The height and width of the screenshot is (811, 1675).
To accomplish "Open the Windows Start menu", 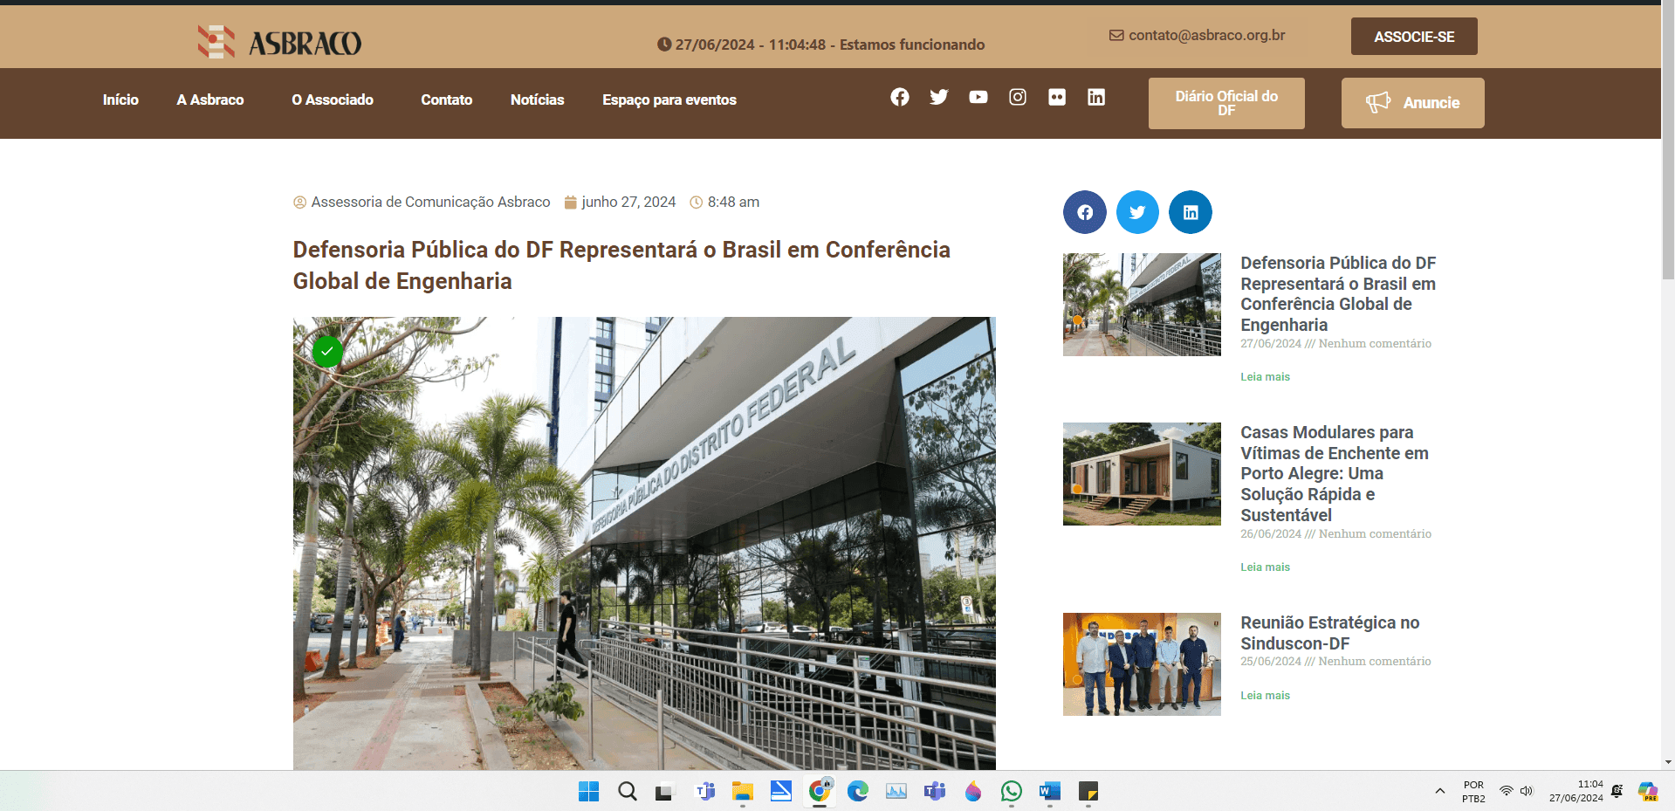I will coord(589,792).
